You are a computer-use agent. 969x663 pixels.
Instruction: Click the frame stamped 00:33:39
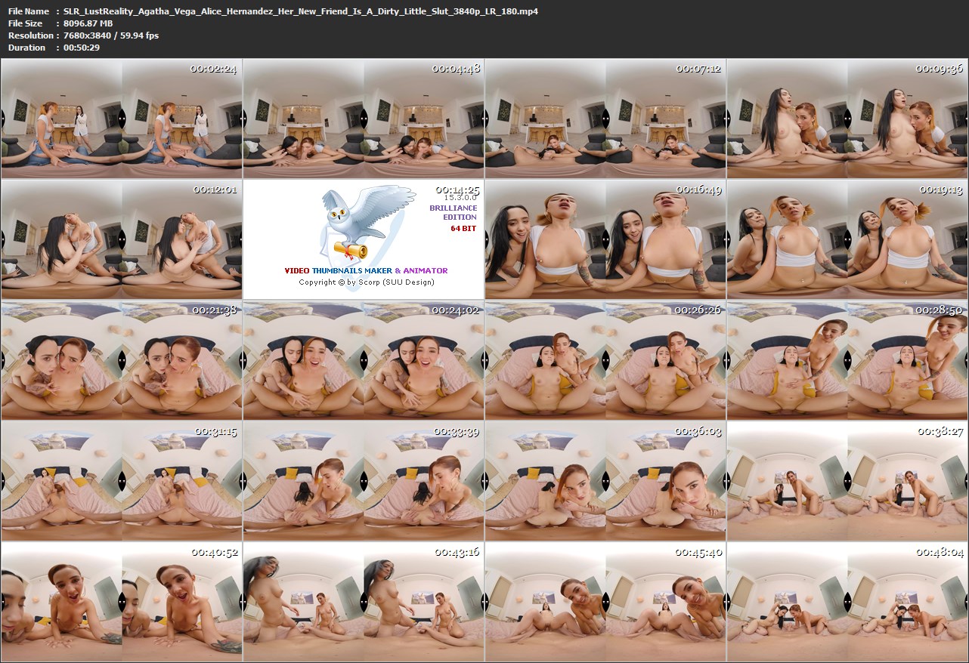tap(364, 481)
